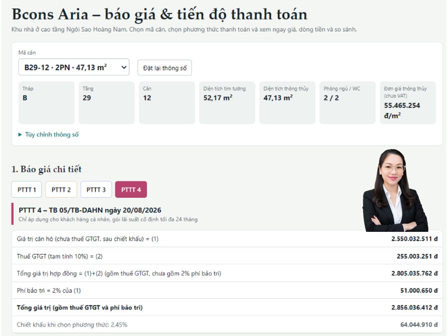Click the grand total 2.856.036.412 đ

[x=414, y=307]
